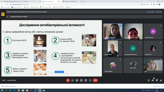This screenshot has width=164, height=92.
Task: Open more options three-dot menu in Meet
Action: click(x=90, y=80)
